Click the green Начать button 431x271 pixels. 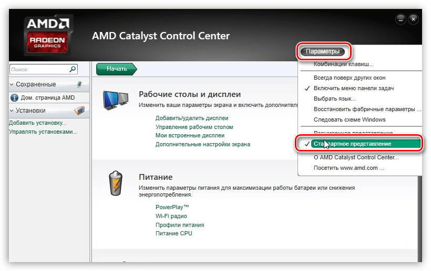[117, 69]
